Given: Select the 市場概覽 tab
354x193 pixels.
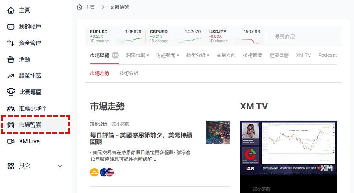Looking at the screenshot, I should pyautogui.click(x=100, y=55).
